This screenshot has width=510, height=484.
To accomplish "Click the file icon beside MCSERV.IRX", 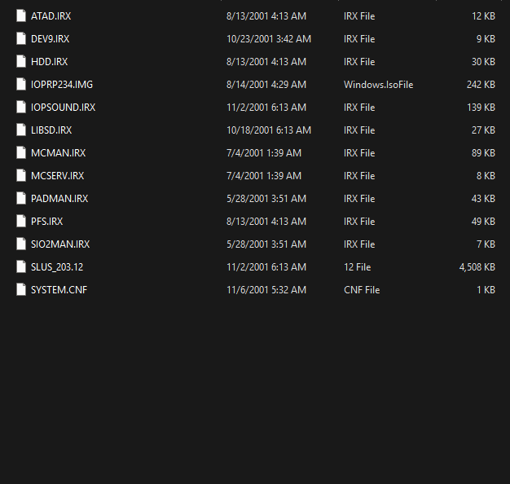I will pyautogui.click(x=21, y=175).
